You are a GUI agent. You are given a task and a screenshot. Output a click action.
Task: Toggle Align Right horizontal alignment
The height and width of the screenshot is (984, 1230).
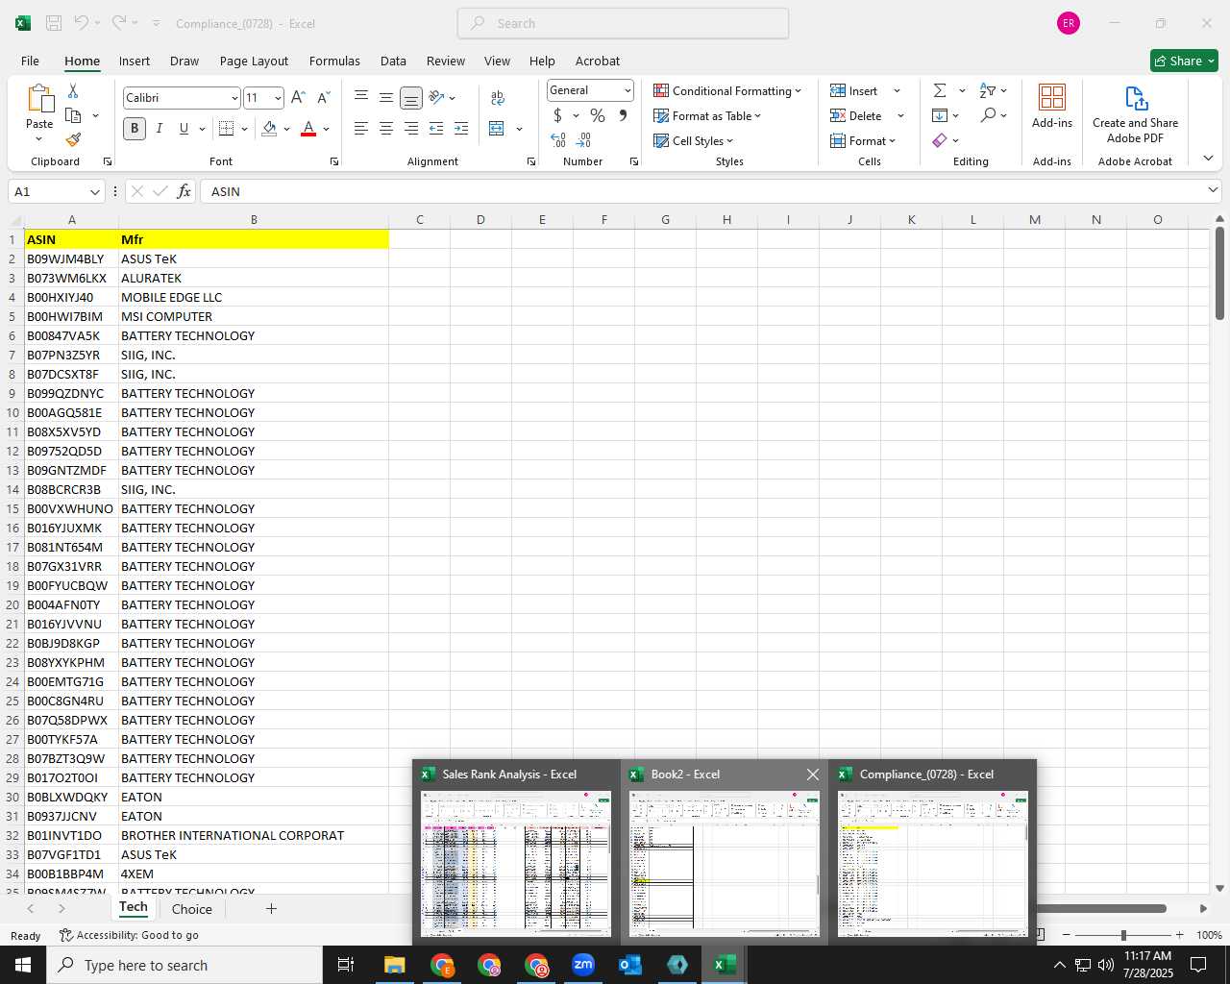click(411, 128)
